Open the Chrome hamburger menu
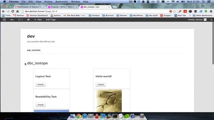 click(211, 11)
